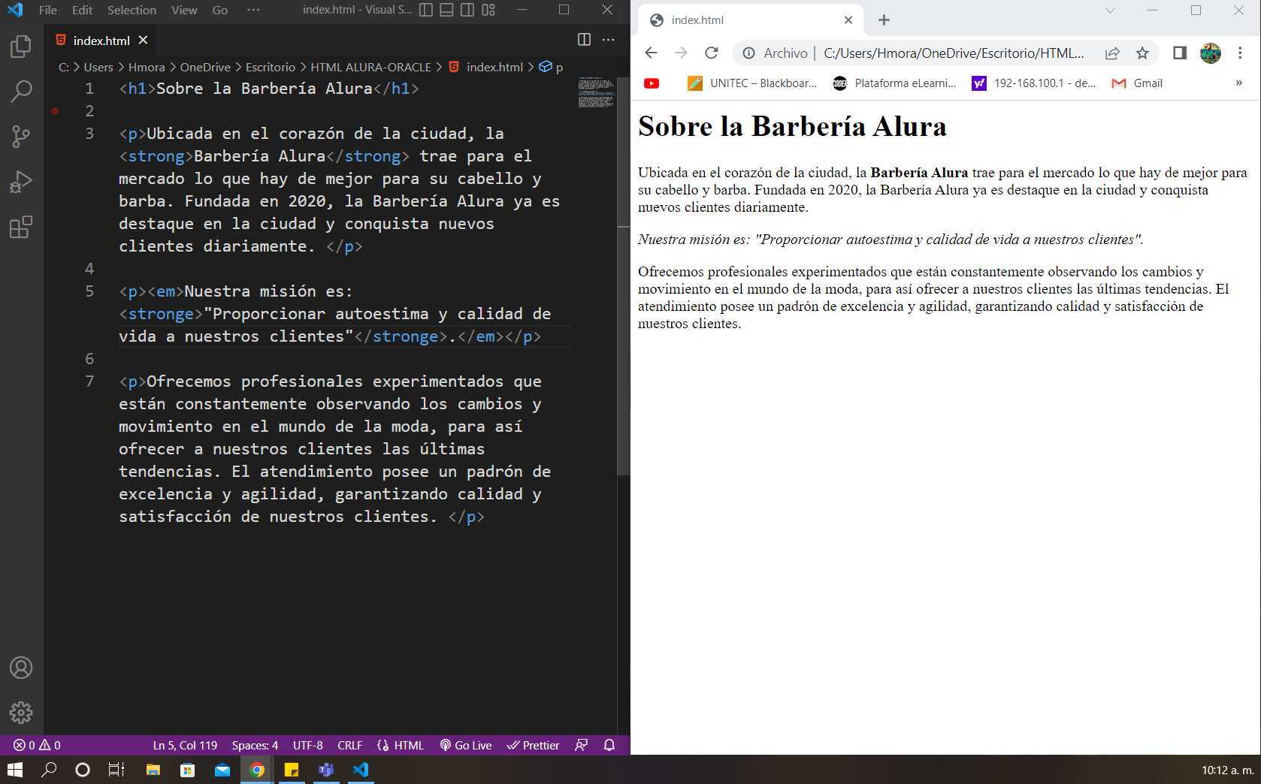
Task: Reload the page in Chrome
Action: 711,53
